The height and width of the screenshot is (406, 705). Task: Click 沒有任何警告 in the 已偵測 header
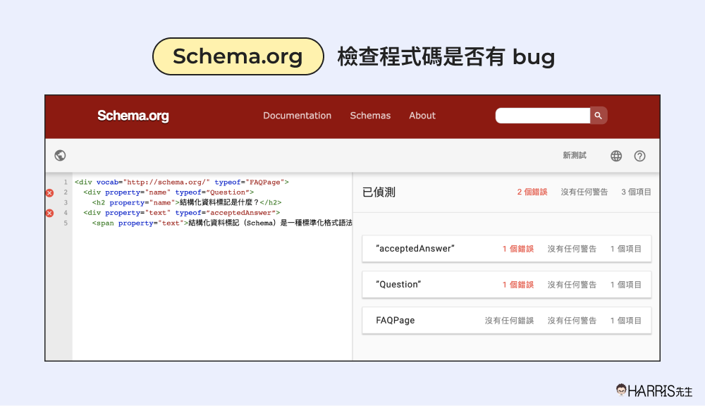[x=584, y=192]
